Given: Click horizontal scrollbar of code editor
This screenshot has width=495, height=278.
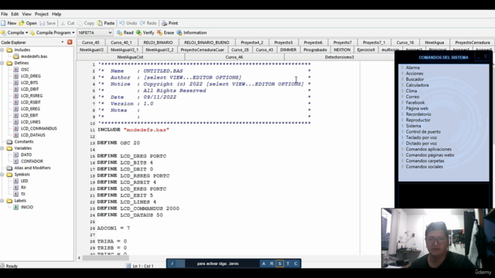Looking at the screenshot, I should (x=105, y=258).
